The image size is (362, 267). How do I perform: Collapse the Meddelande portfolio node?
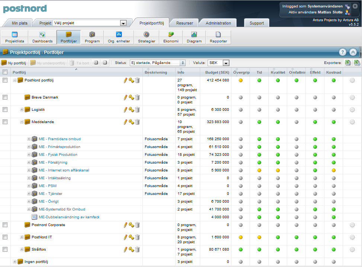coord(22,122)
